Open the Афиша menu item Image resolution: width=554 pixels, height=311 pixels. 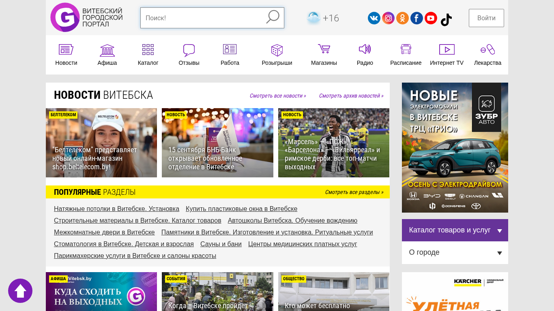click(107, 55)
